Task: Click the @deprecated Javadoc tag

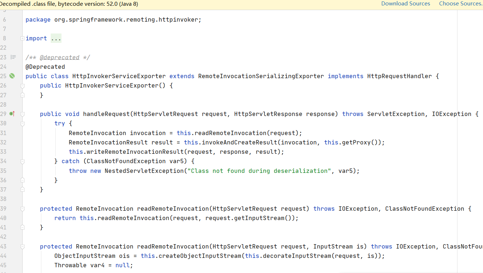Action: pyautogui.click(x=60, y=57)
